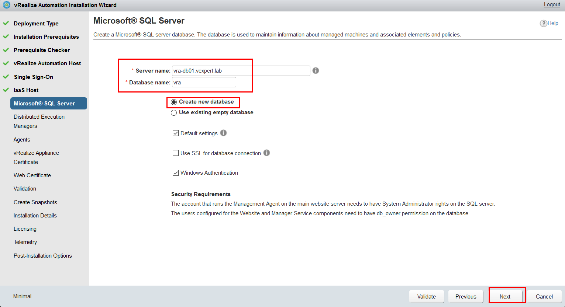Select Create new database radio button
Viewport: 565px width, 307px height.
click(x=174, y=102)
